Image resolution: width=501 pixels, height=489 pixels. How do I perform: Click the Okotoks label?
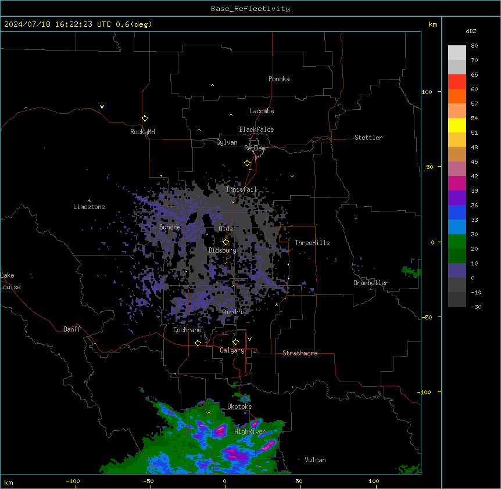[x=239, y=407]
